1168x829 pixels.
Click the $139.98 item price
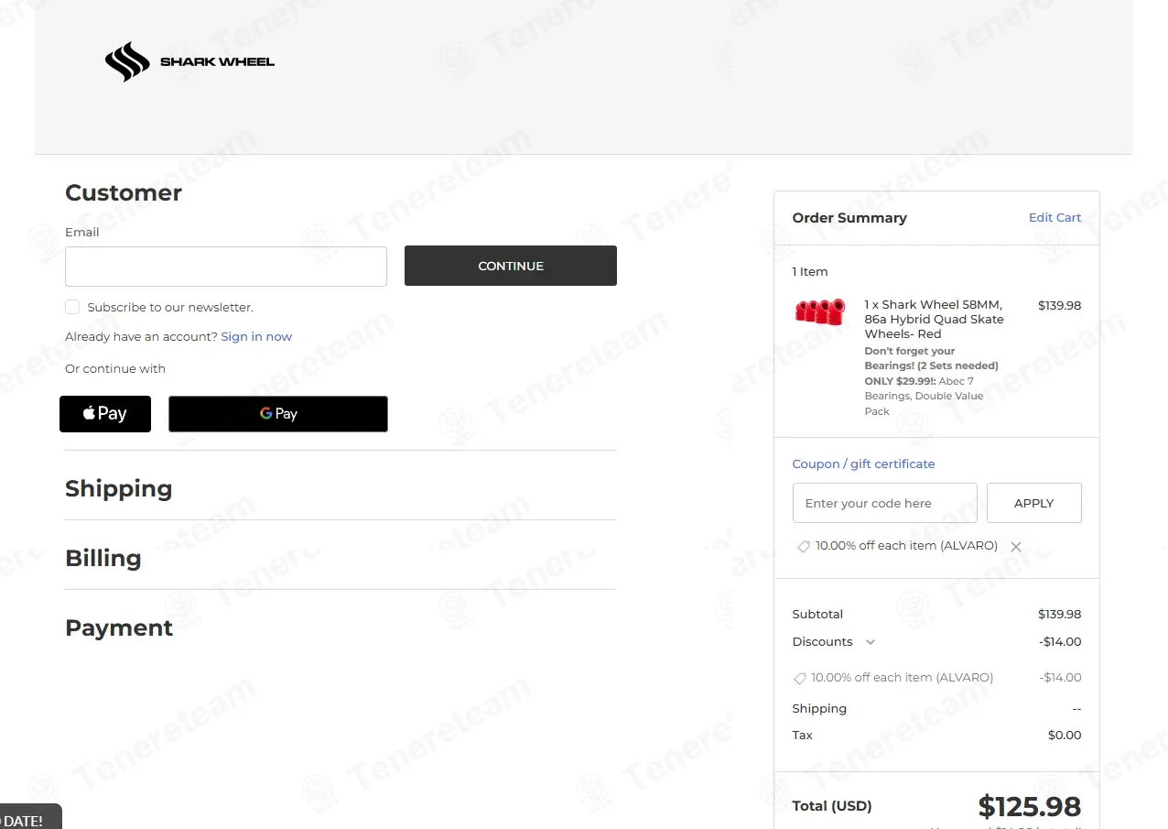[x=1059, y=305]
